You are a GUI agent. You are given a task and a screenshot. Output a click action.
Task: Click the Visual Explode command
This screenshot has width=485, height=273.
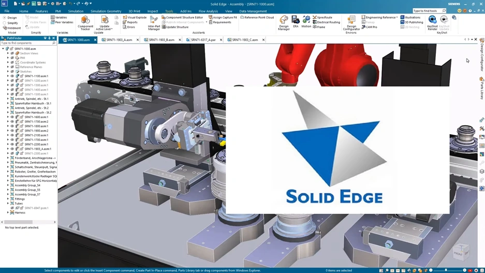[x=135, y=17]
